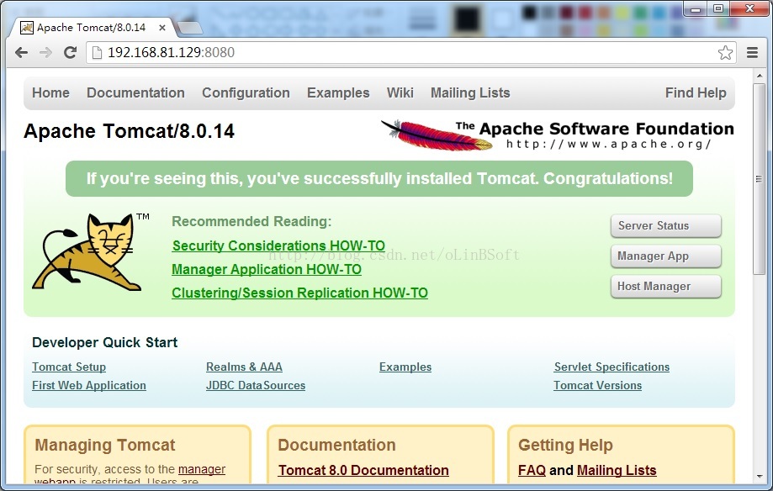Open Examples in the top navigation bar
The width and height of the screenshot is (773, 491).
coord(338,92)
